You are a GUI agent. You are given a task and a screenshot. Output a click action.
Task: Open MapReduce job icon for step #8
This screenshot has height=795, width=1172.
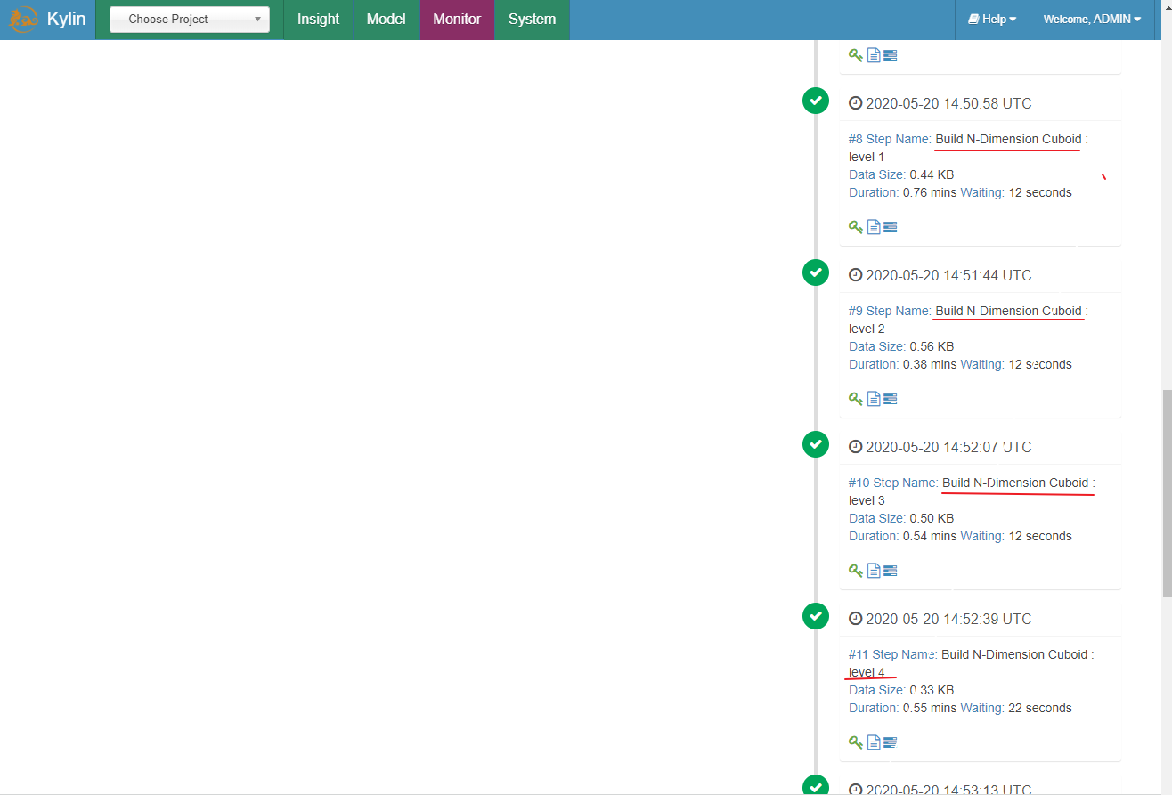click(890, 227)
